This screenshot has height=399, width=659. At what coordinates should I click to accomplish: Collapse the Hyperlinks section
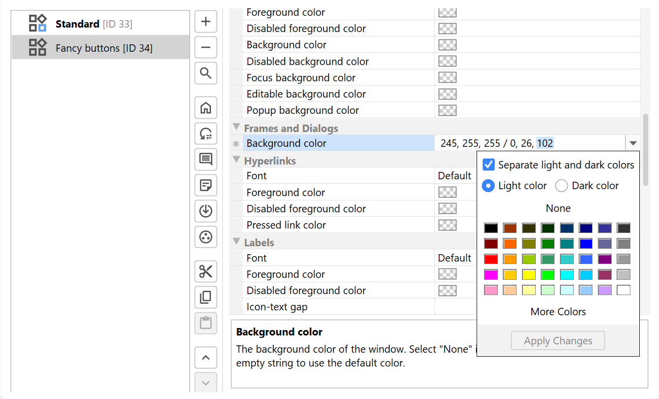(237, 160)
